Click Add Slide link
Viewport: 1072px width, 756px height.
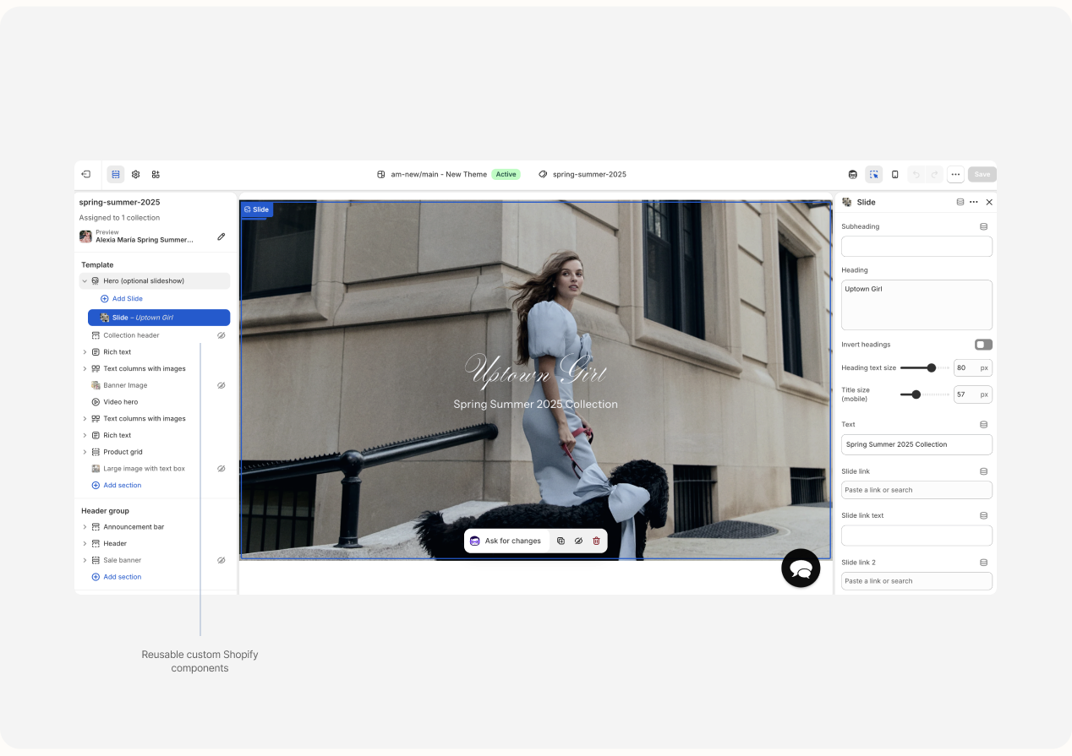(x=122, y=299)
